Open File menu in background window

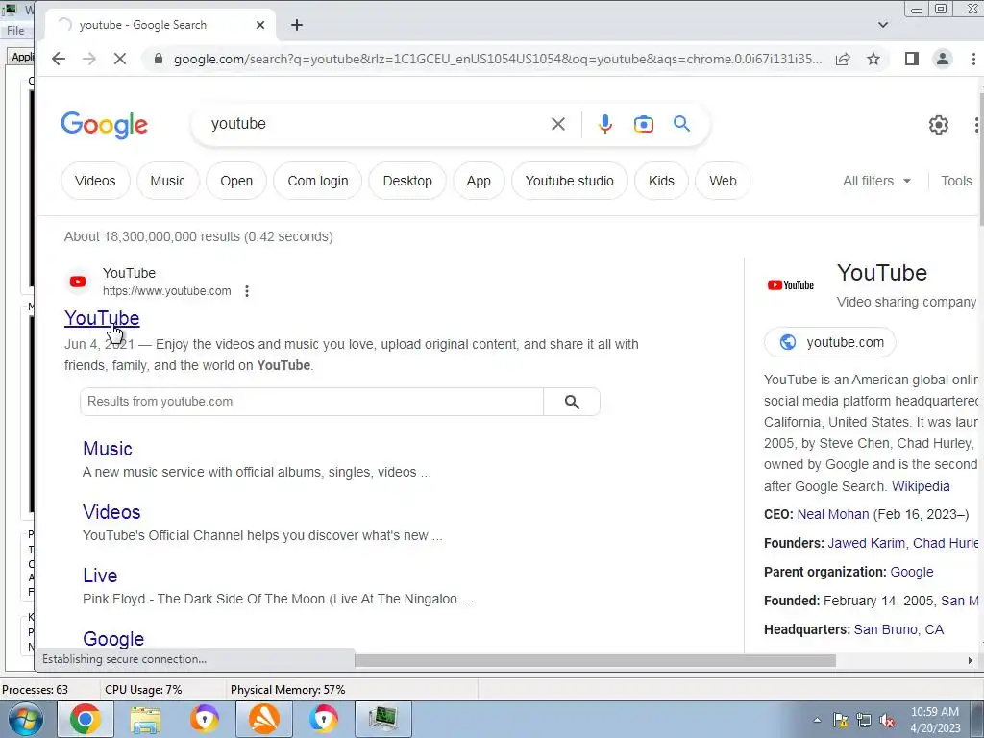point(15,30)
